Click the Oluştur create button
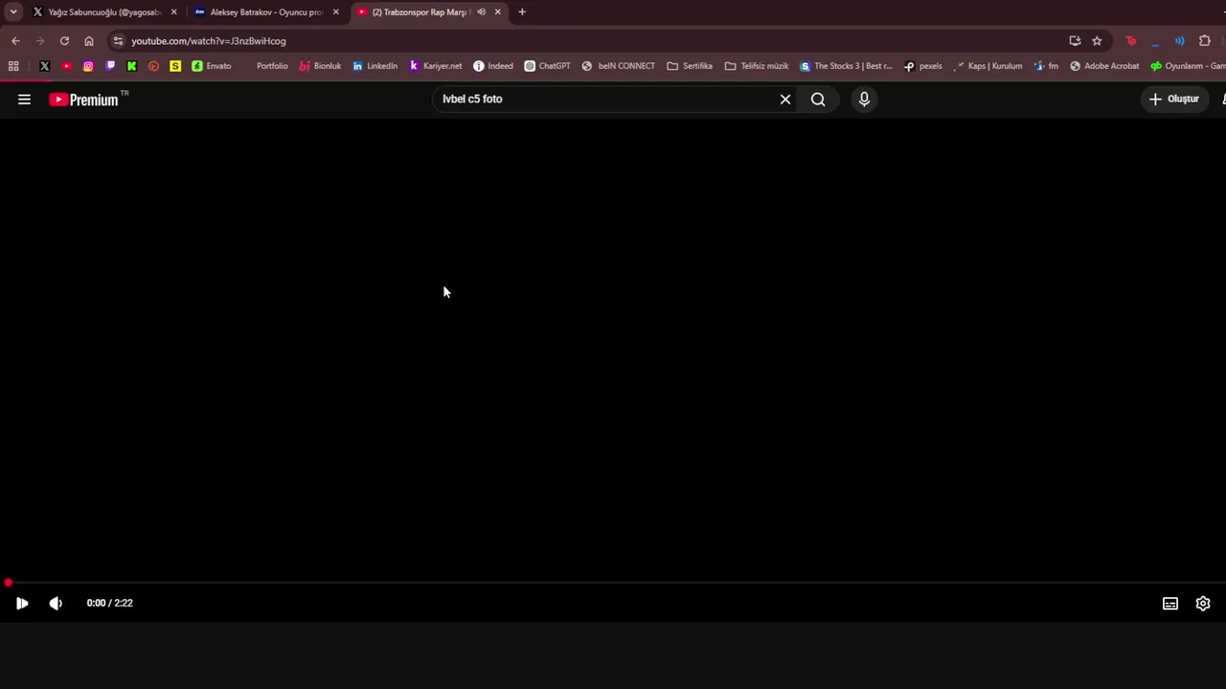1226x689 pixels. pyautogui.click(x=1174, y=100)
